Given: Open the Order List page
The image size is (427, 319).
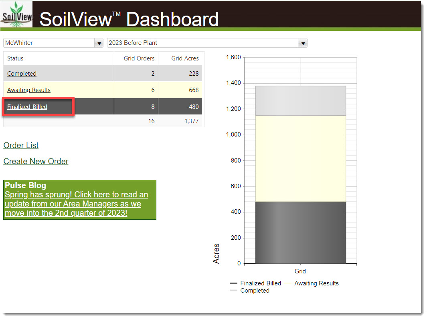Looking at the screenshot, I should click(20, 145).
